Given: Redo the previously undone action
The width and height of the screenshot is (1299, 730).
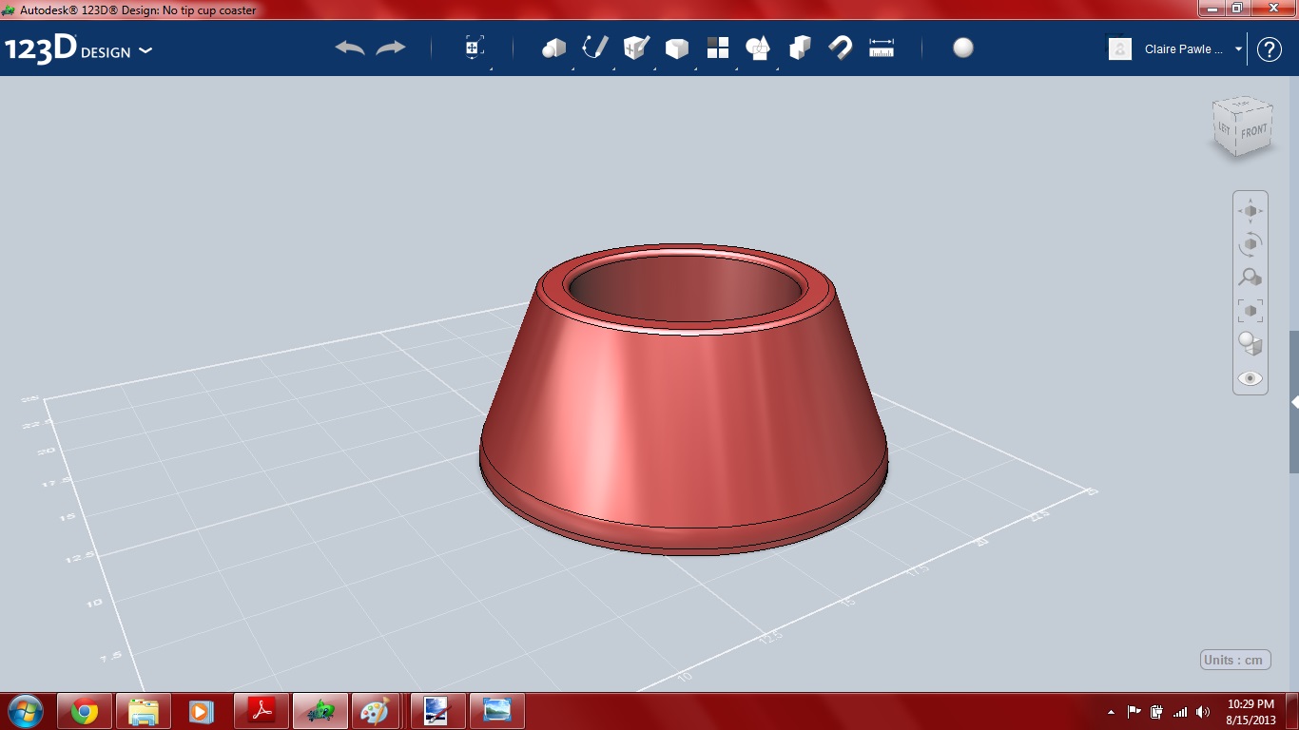Looking at the screenshot, I should coord(391,48).
